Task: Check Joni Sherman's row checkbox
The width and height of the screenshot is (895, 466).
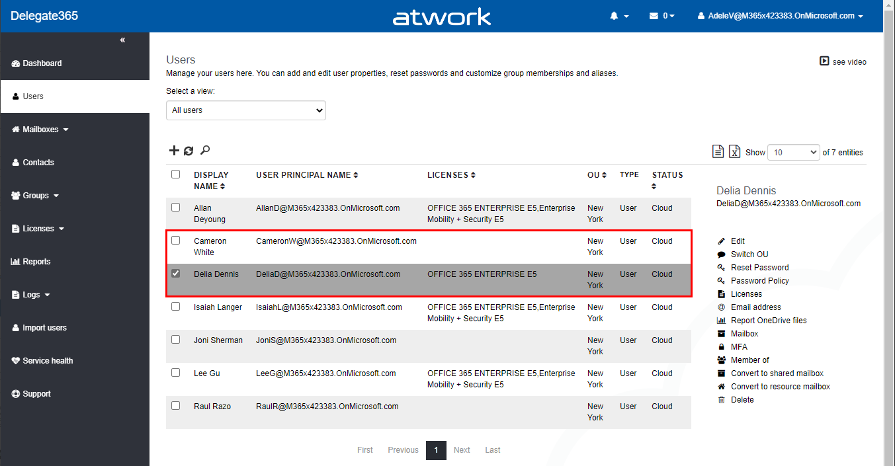Action: coord(175,340)
